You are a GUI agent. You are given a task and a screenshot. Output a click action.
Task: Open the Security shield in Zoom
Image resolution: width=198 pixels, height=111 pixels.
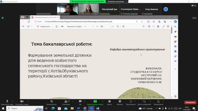coord(52,101)
